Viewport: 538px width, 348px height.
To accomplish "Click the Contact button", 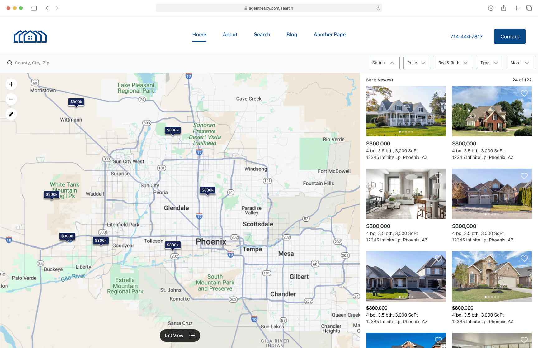I will pos(510,36).
